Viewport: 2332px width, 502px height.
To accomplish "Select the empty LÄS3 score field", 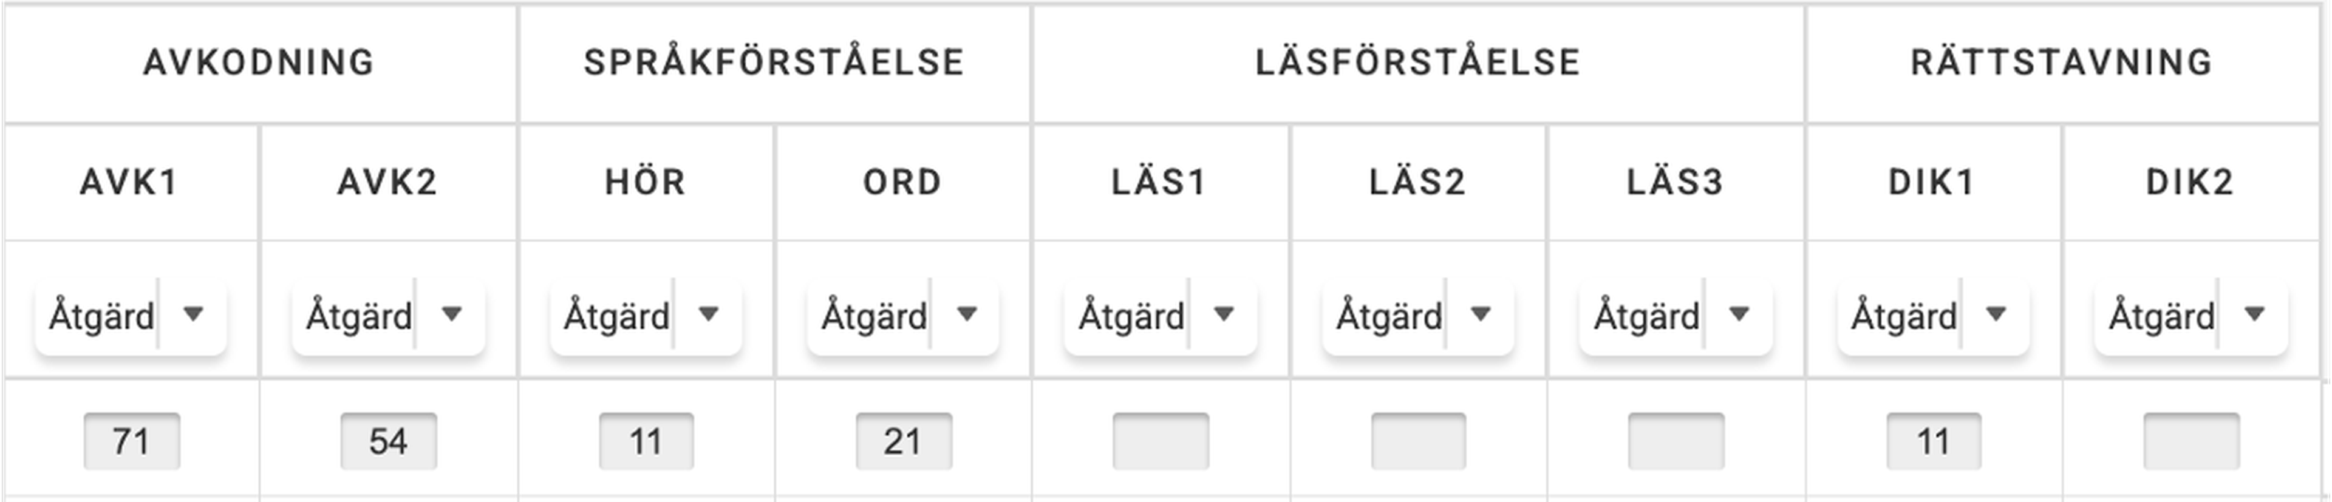I will 1676,441.
